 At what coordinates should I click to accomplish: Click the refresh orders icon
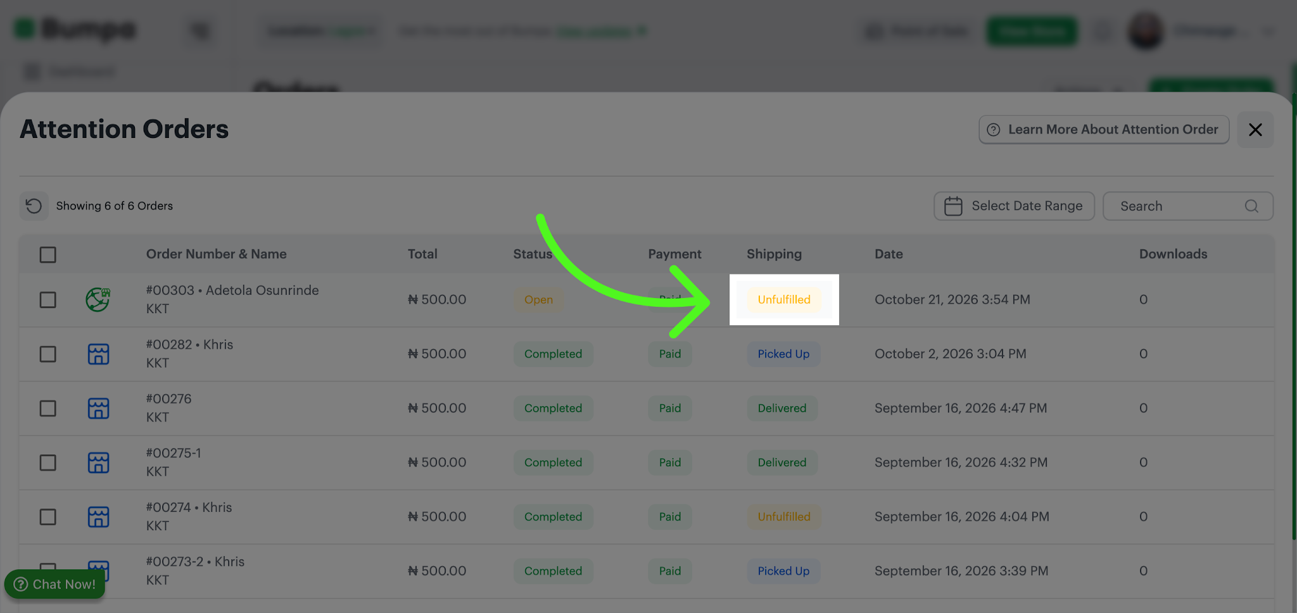point(34,206)
